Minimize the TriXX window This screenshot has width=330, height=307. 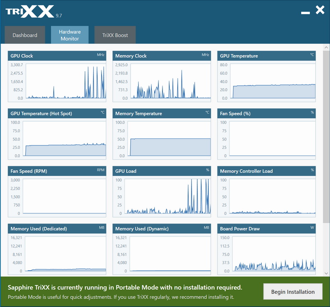[305, 13]
